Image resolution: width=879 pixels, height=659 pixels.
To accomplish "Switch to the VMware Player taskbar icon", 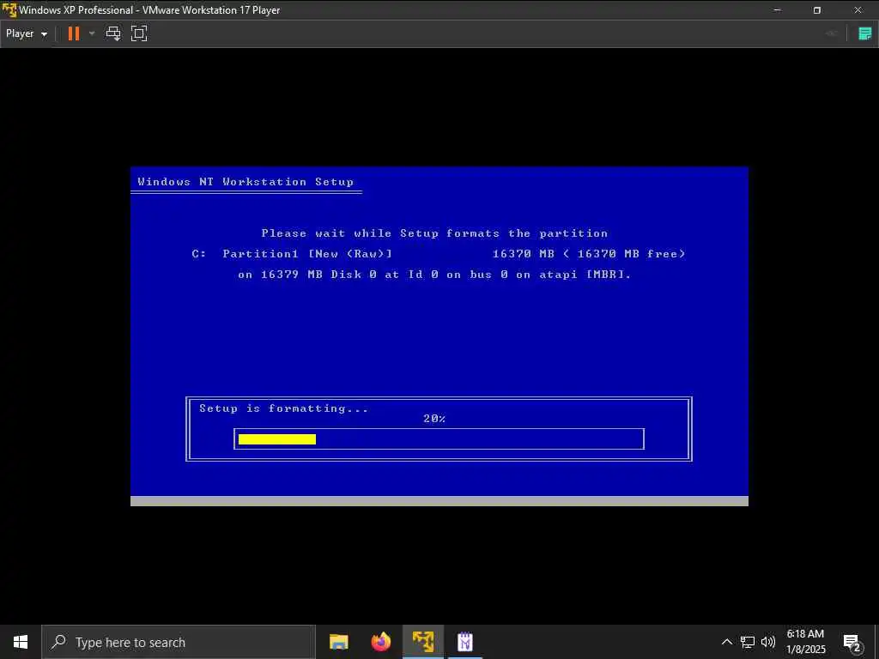I will tap(423, 642).
